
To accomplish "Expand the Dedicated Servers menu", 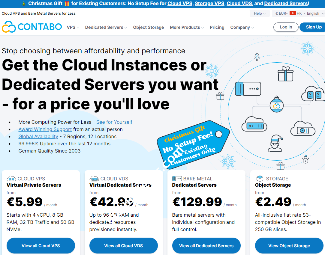I will coord(106,27).
